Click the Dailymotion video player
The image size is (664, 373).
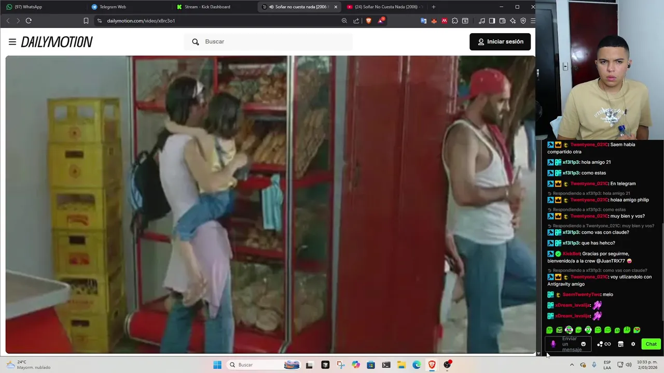(x=270, y=205)
